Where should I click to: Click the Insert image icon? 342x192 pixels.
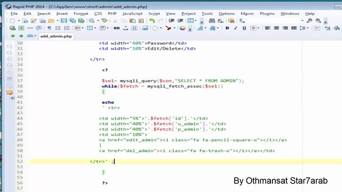click(21, 28)
